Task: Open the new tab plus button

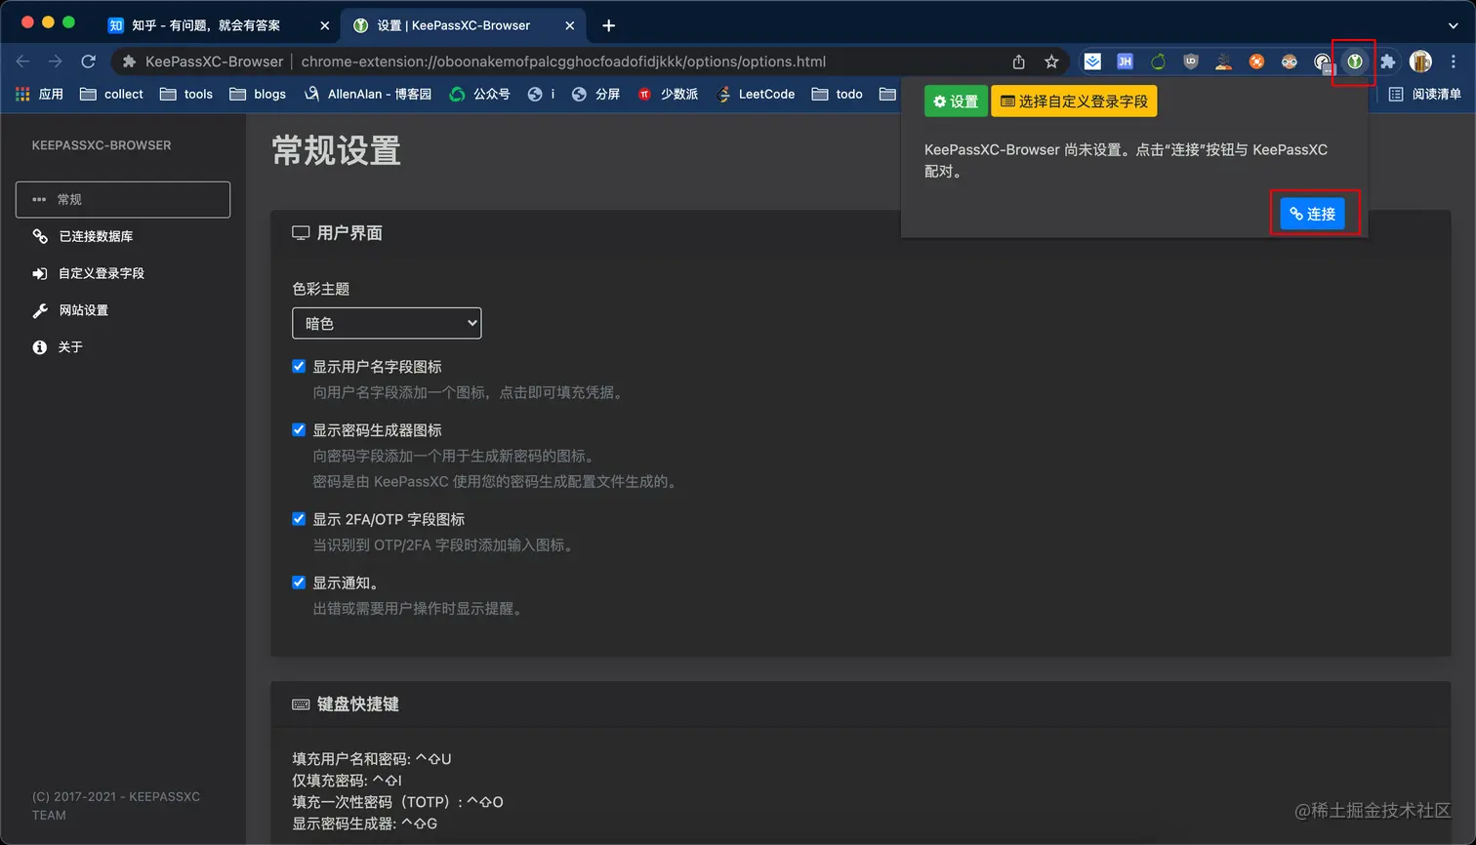Action: pyautogui.click(x=609, y=25)
